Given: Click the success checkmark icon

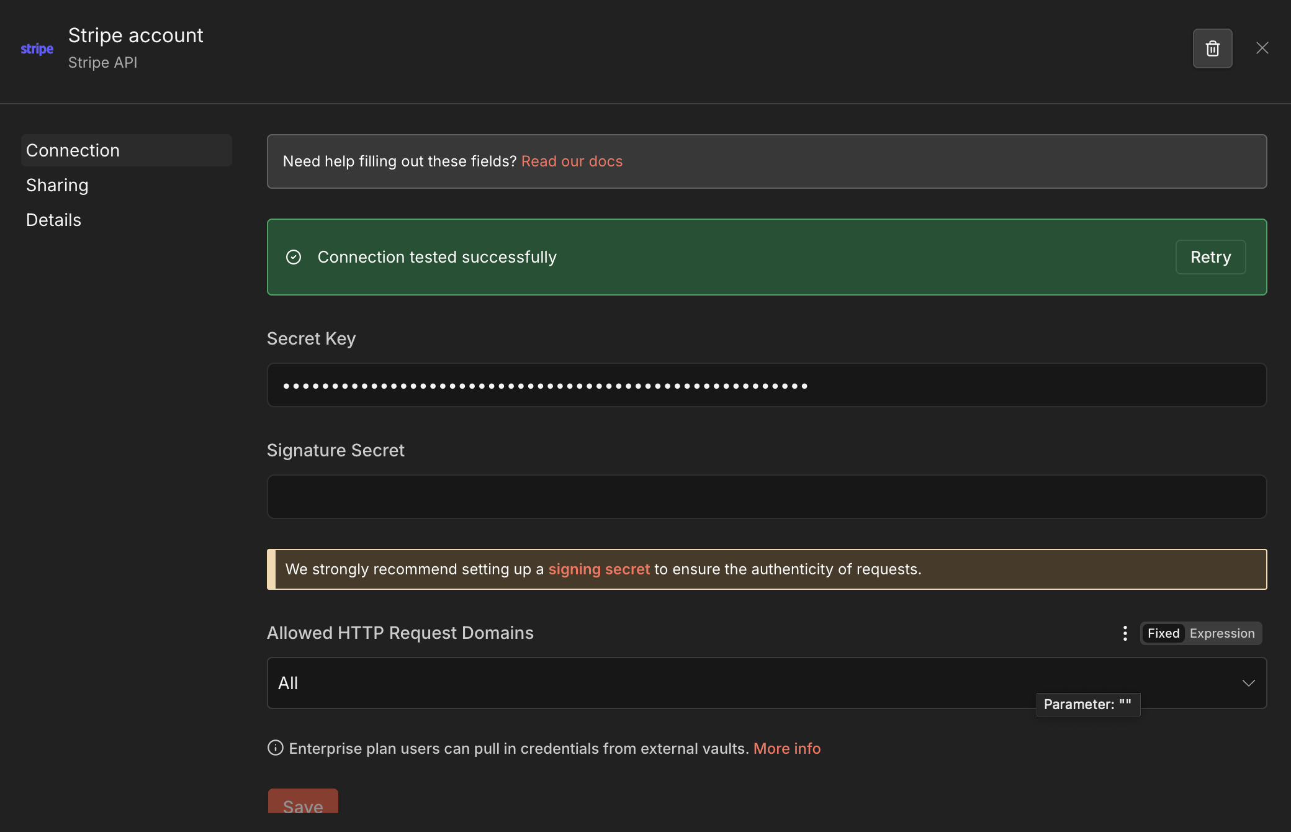Looking at the screenshot, I should tap(294, 257).
